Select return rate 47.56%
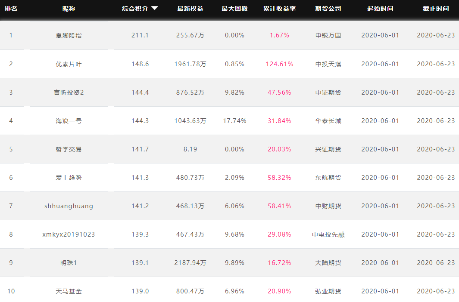The image size is (459, 302). (x=280, y=92)
